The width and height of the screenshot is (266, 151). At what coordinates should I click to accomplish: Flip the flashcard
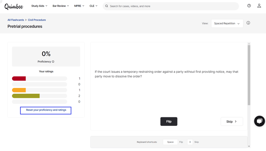pyautogui.click(x=169, y=122)
